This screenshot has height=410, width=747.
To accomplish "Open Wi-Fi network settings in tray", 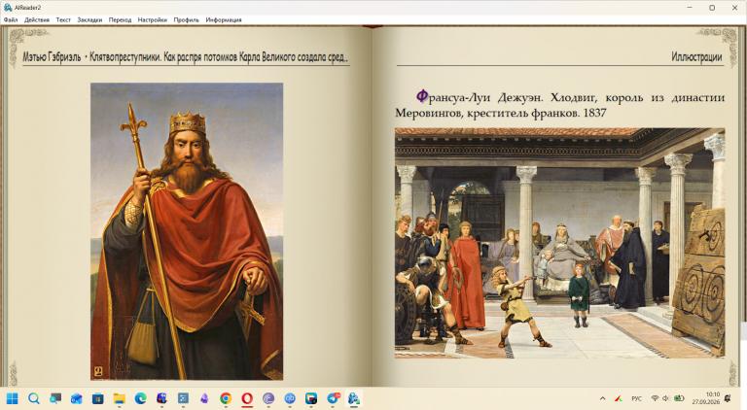I will coord(655,398).
